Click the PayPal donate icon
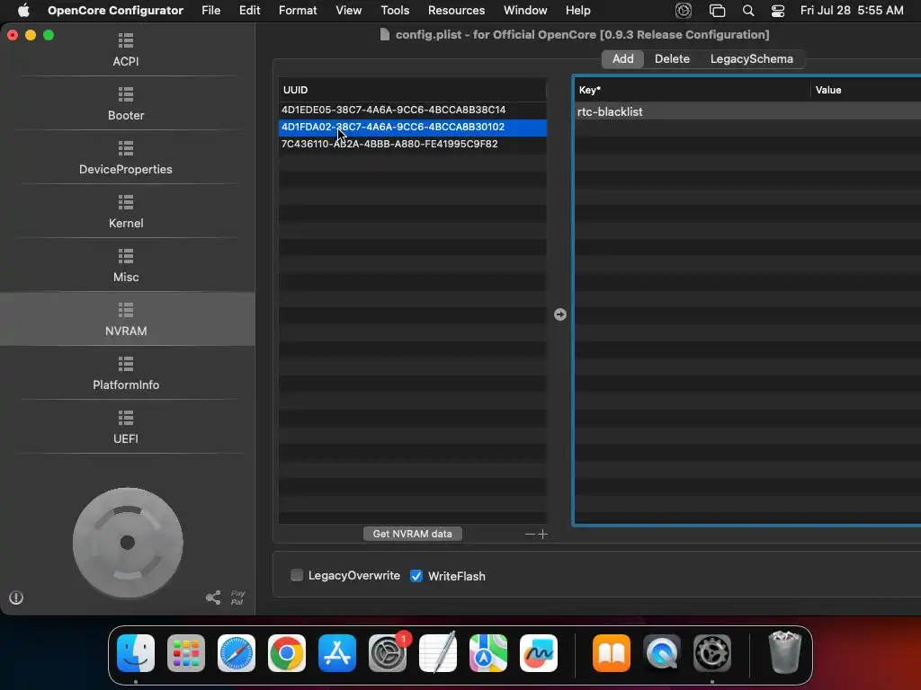The width and height of the screenshot is (921, 690). [x=237, y=597]
